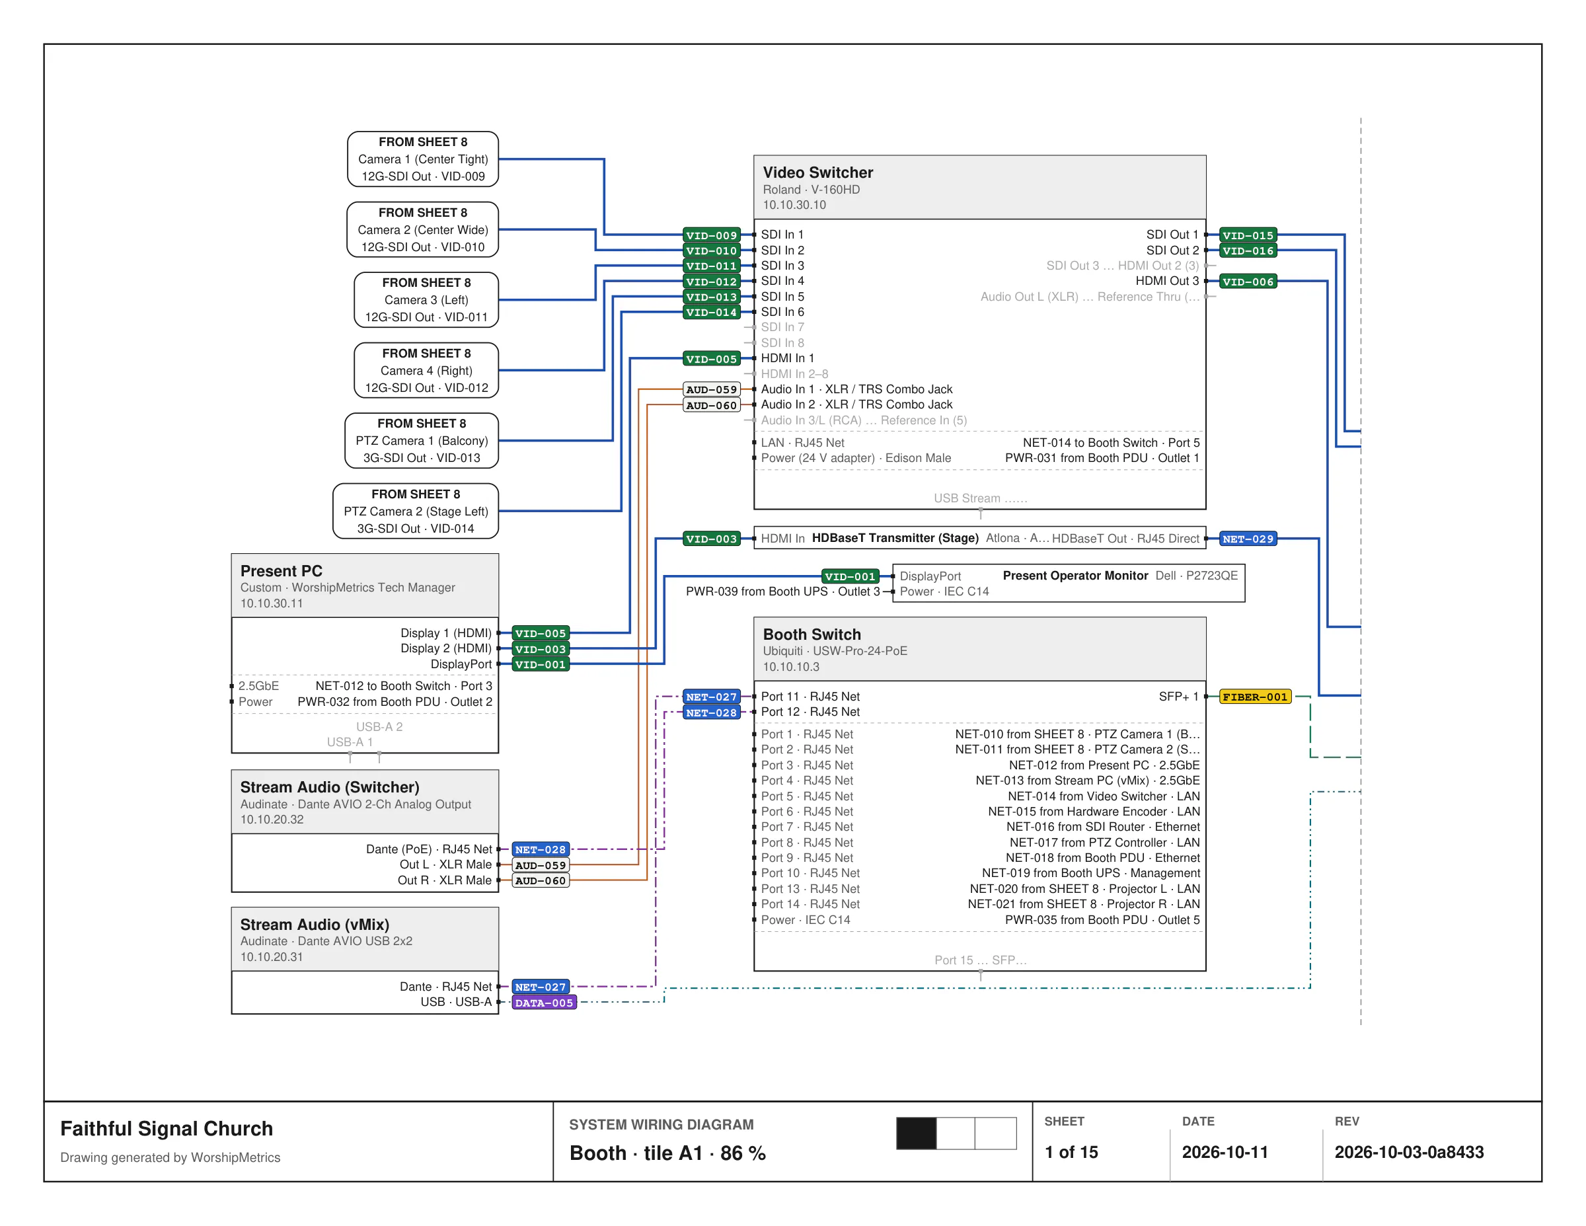Expand 'Audio Out L (XLR) … Reference Thru' row

point(1090,297)
